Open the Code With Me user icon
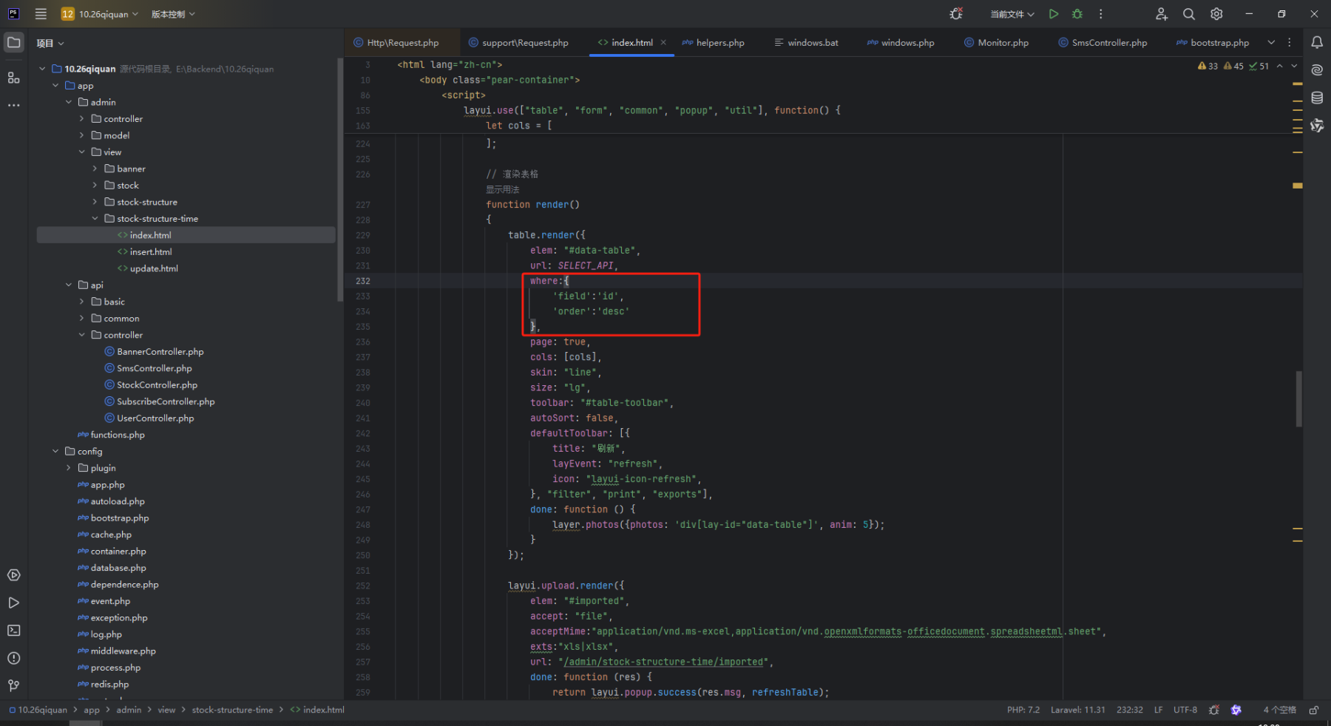Viewport: 1331px width, 726px height. click(1162, 14)
